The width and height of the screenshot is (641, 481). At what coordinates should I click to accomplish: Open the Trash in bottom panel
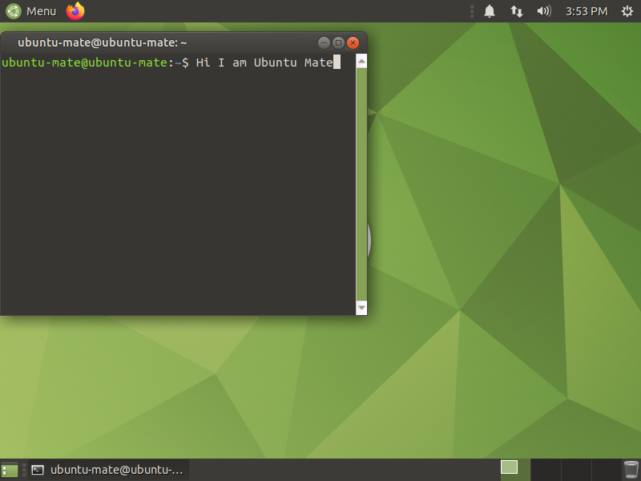[x=631, y=470]
